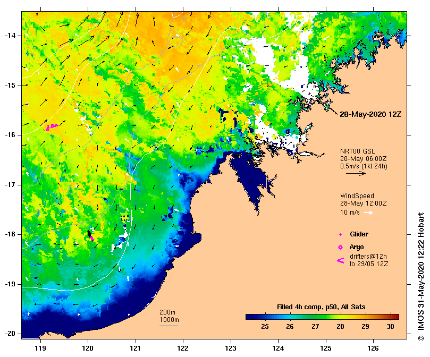The image size is (430, 357).
Task: Click the latitude axis label '-15'
Action: point(11,86)
